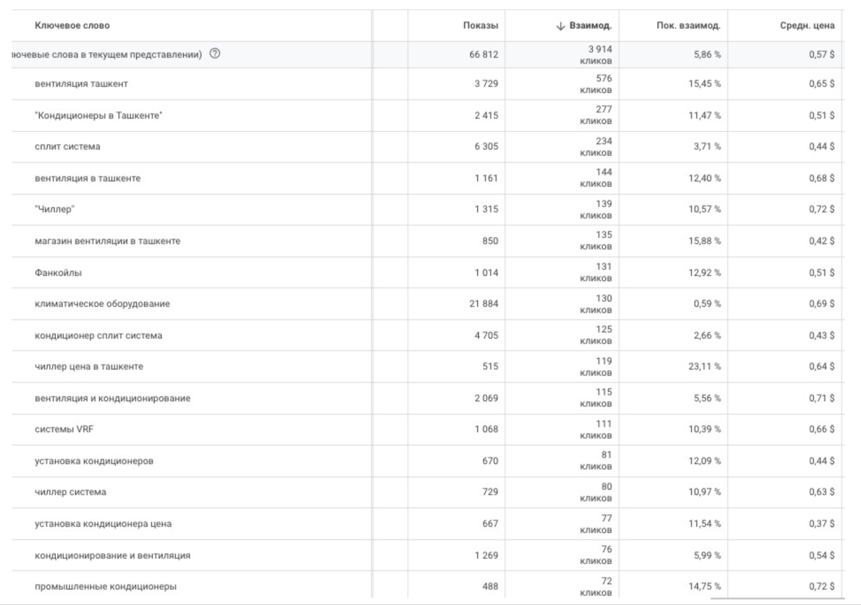Click the average price 0,71 $

(x=821, y=398)
